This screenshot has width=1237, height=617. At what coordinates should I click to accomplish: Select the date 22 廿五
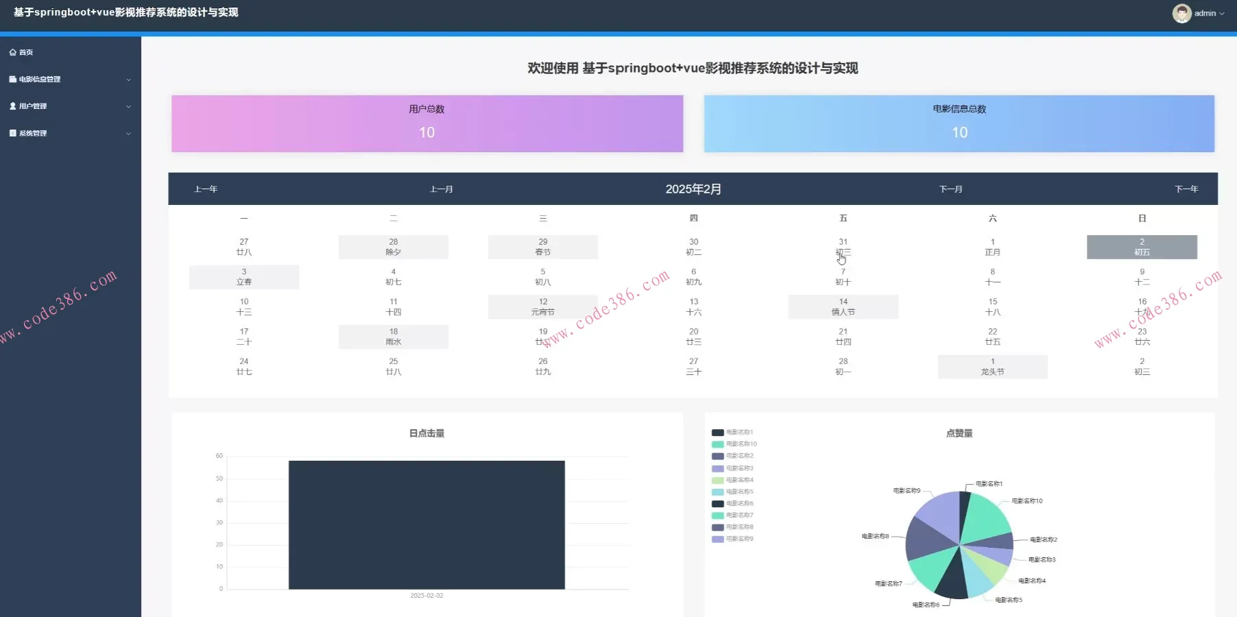tap(993, 337)
